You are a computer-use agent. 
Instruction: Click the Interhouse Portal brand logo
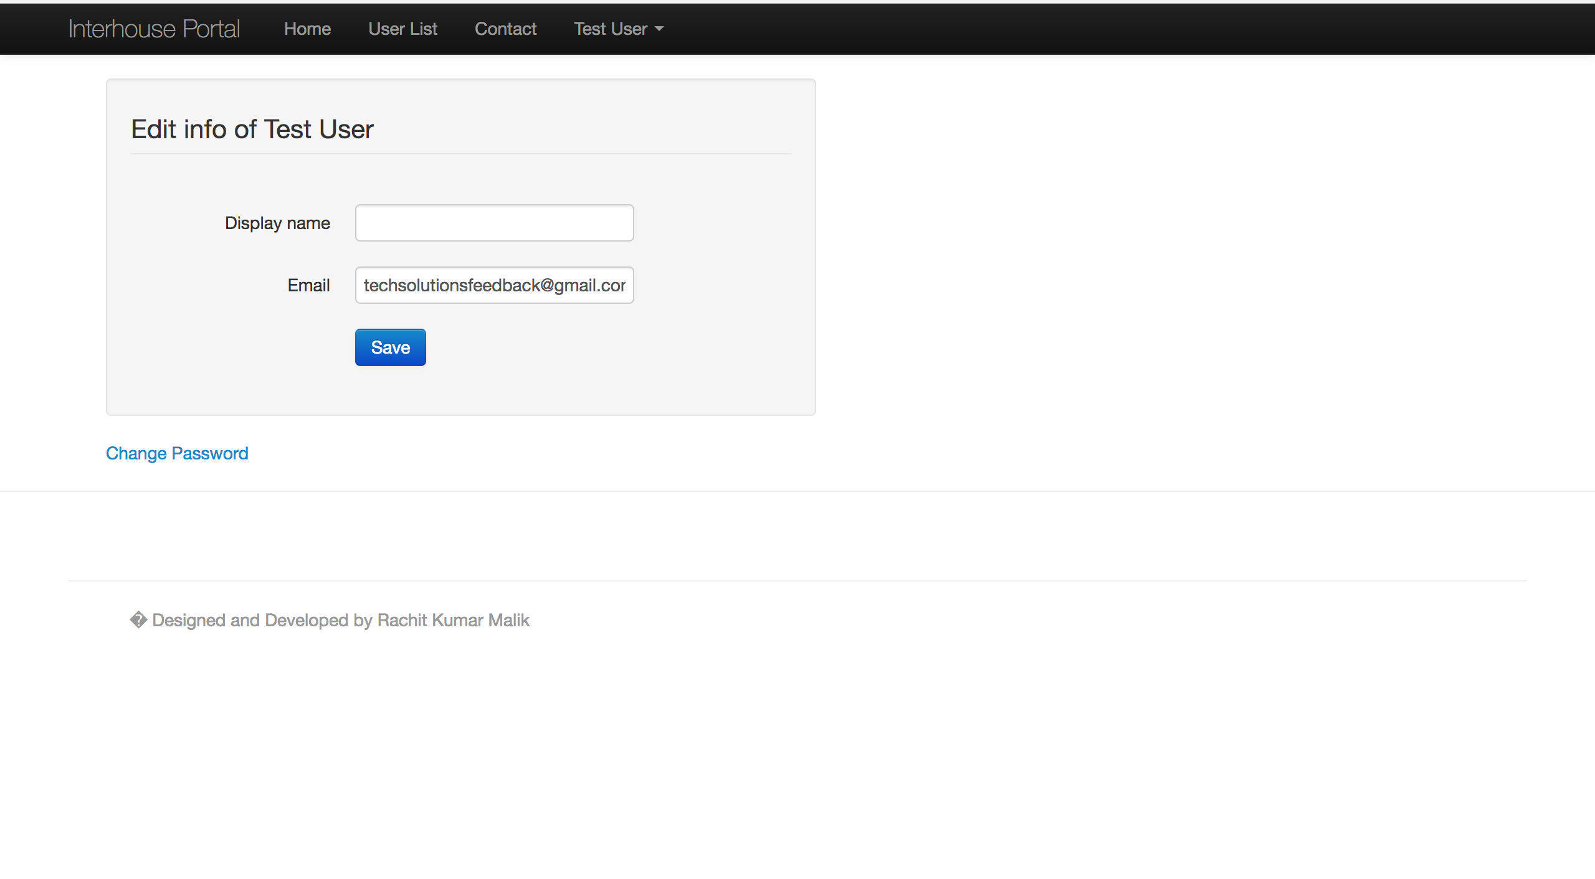pos(154,29)
